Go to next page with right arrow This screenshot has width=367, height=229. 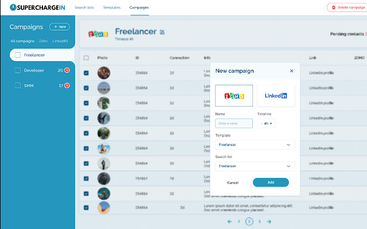(x=269, y=222)
